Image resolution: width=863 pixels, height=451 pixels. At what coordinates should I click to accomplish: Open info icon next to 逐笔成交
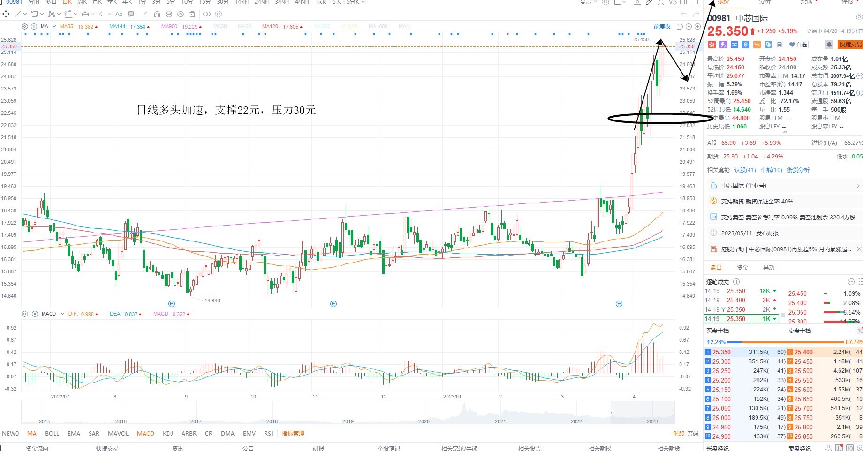736,282
